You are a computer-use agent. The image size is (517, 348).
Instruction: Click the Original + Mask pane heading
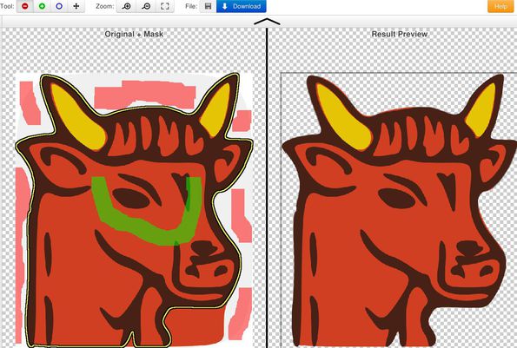point(134,34)
